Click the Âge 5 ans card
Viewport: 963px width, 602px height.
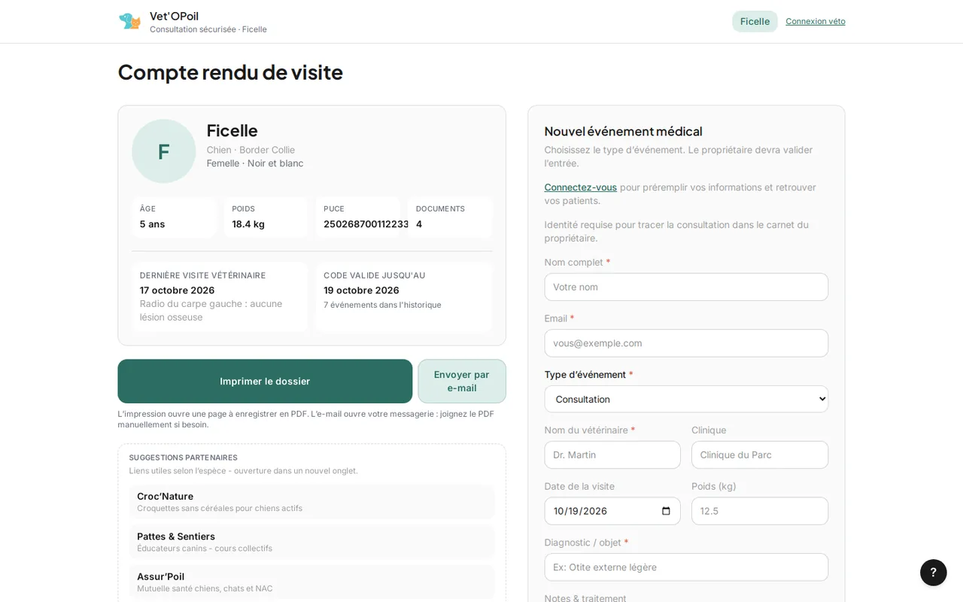pos(174,217)
